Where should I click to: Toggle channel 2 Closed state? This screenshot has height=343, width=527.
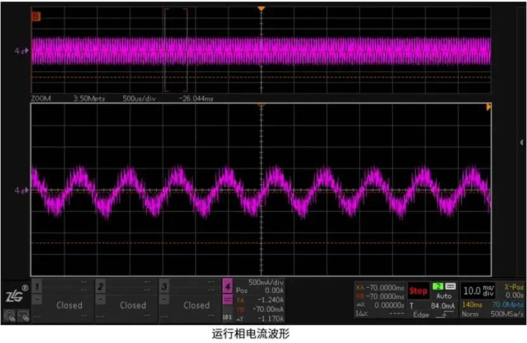pos(133,306)
